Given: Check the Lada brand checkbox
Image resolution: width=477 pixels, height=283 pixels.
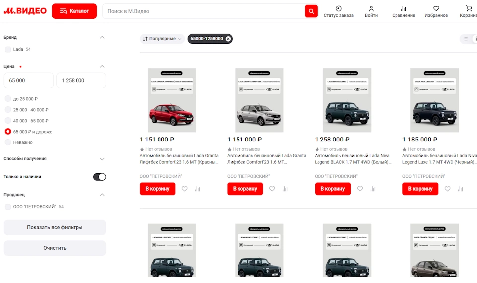Looking at the screenshot, I should click(x=8, y=49).
